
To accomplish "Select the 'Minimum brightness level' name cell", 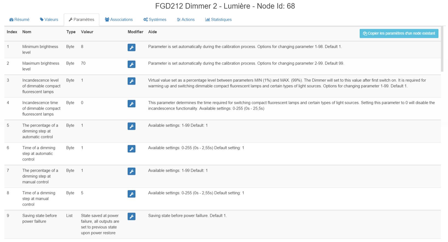I will coord(40,49).
